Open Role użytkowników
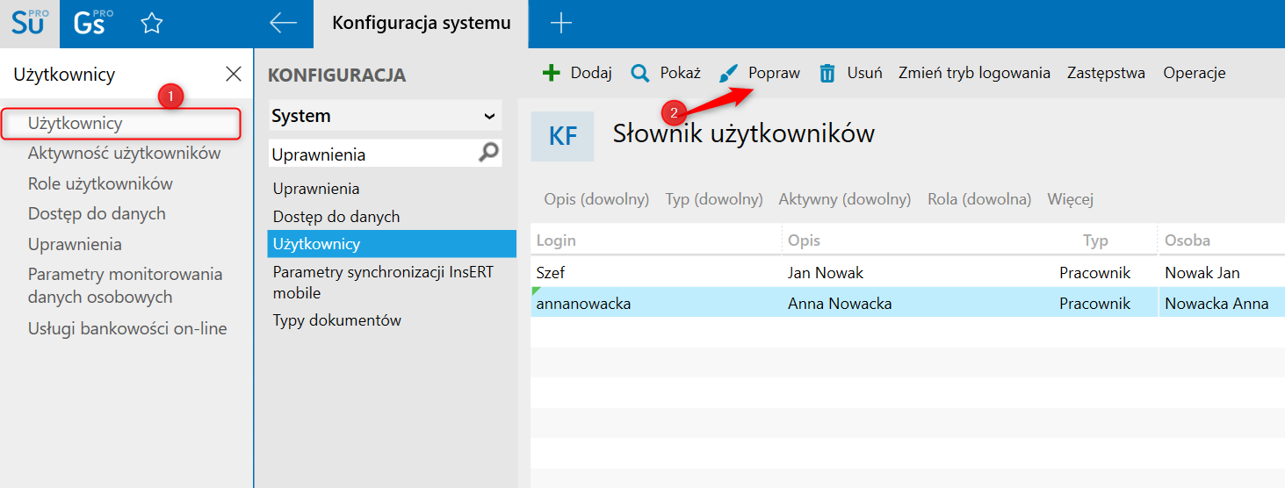 [100, 183]
